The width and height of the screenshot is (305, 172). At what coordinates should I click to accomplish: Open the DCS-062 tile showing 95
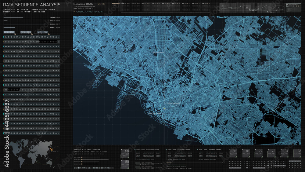[x=125, y=153]
